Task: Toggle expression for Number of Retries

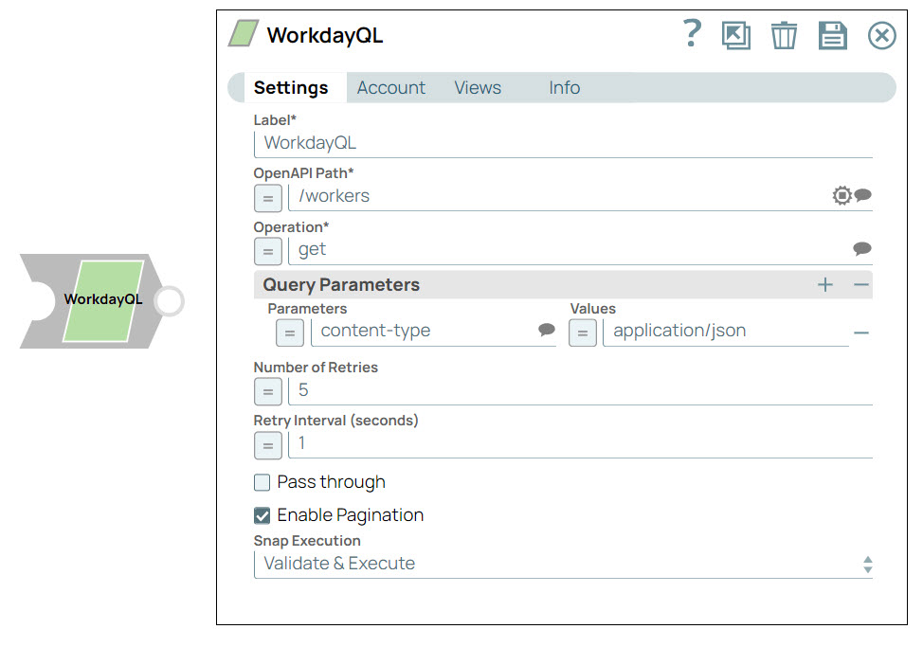Action: [268, 392]
